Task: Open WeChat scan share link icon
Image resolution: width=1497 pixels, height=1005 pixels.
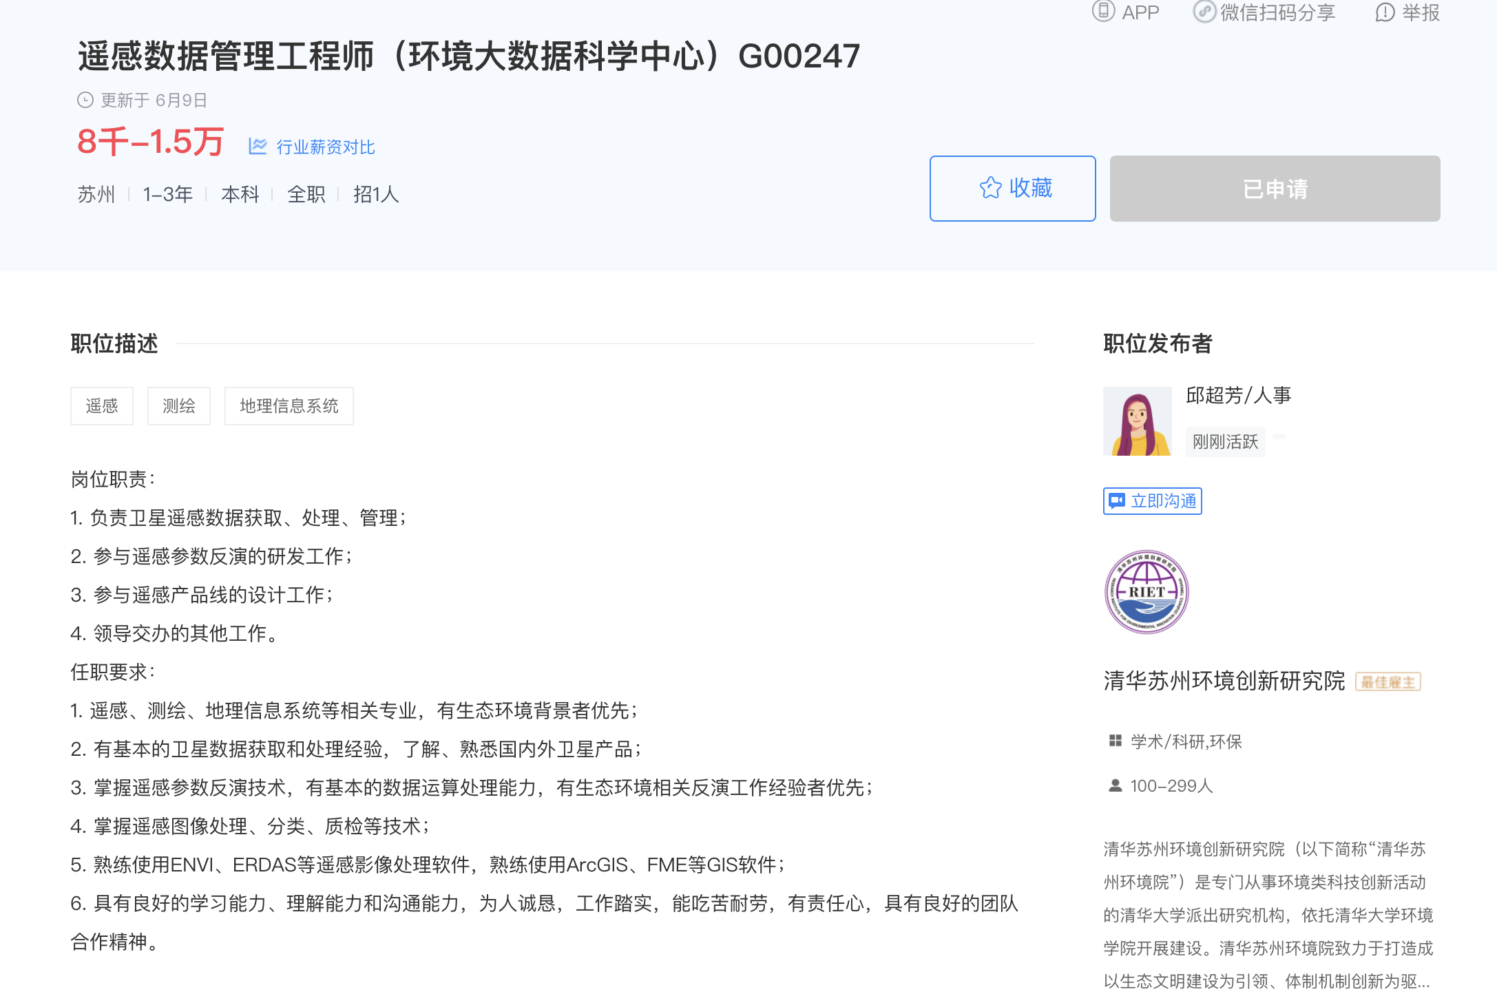Action: click(x=1204, y=12)
